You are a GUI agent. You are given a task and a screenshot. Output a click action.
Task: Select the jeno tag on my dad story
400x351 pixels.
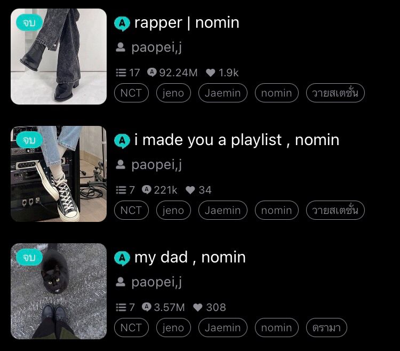pos(173,328)
